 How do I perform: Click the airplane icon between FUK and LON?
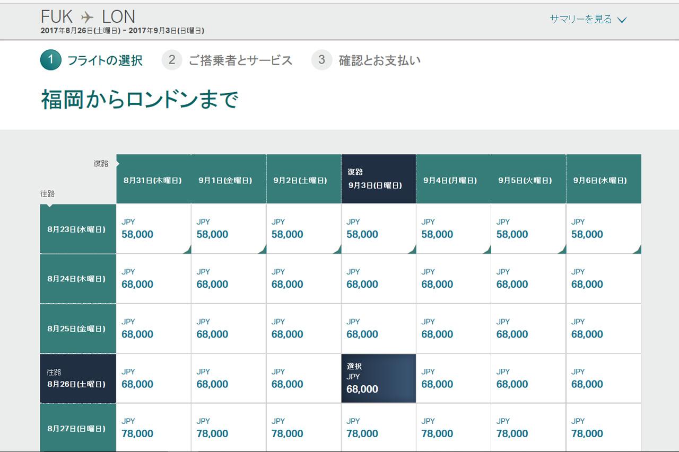tap(87, 17)
